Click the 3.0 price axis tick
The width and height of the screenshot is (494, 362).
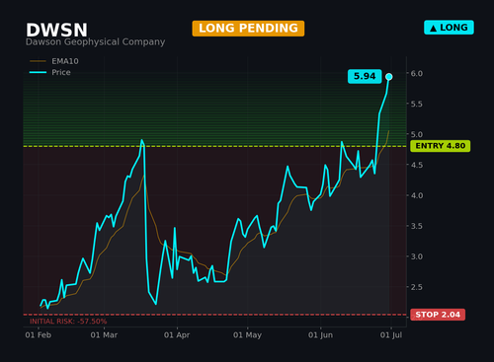pos(417,256)
